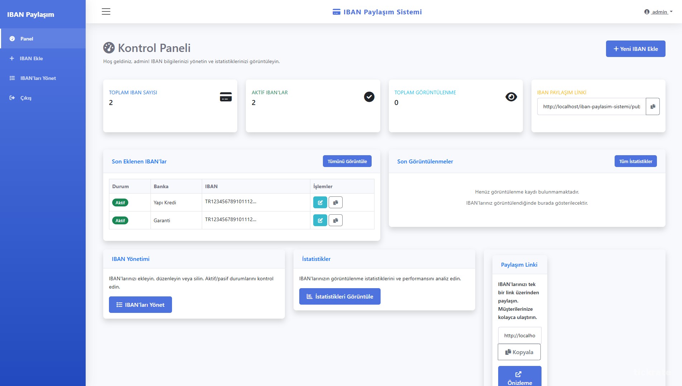
Task: Click the check icon in Aktif IBAN'lar card
Action: pyautogui.click(x=369, y=97)
